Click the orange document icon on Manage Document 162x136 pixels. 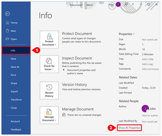tap(49, 112)
